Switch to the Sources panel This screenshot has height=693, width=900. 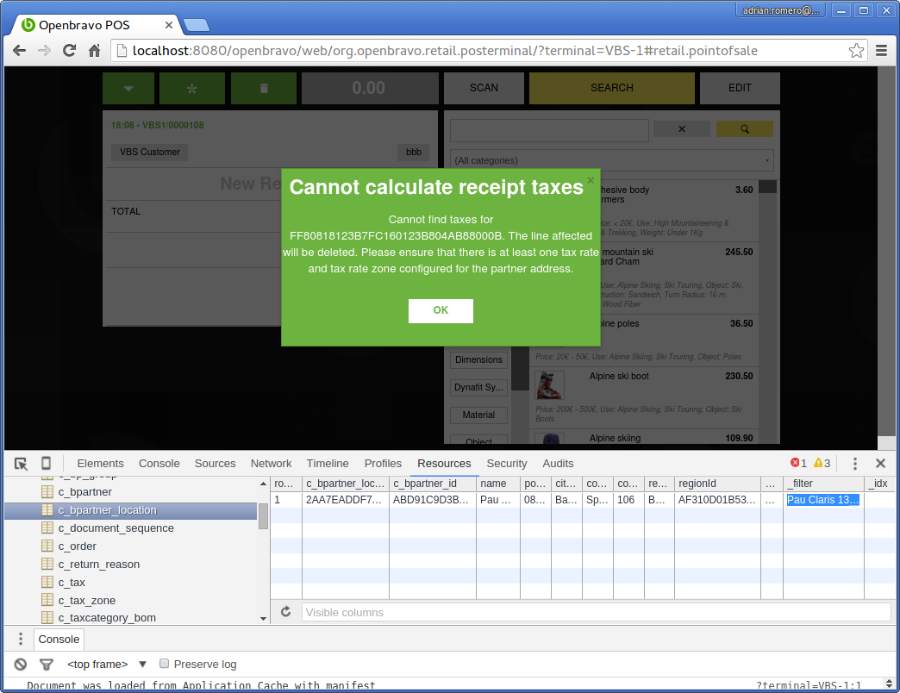(x=216, y=464)
